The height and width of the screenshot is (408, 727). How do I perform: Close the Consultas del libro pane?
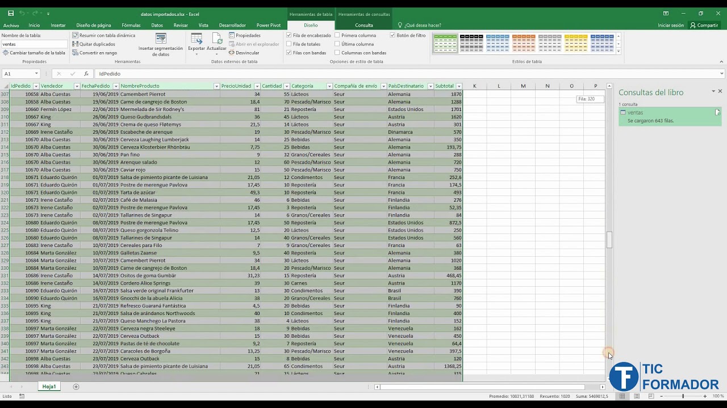(x=720, y=91)
